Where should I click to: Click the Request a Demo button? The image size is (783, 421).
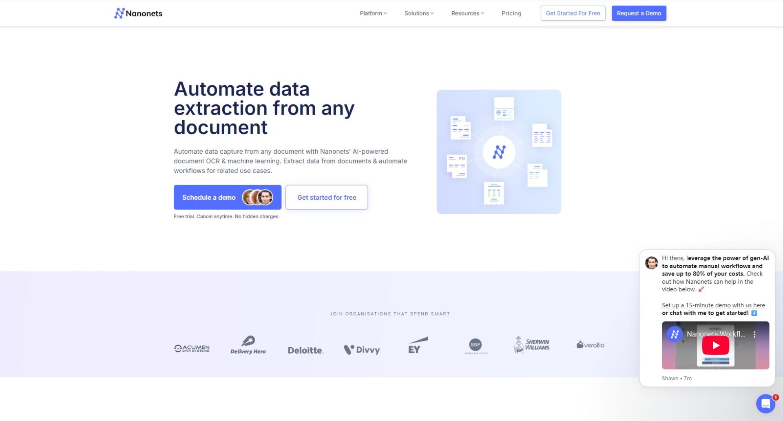(x=639, y=13)
